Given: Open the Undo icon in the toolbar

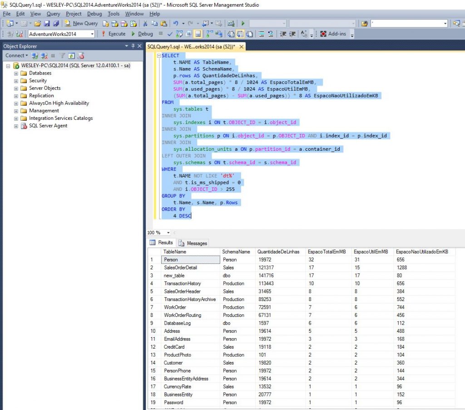Looking at the screenshot, I should tap(176, 23).
